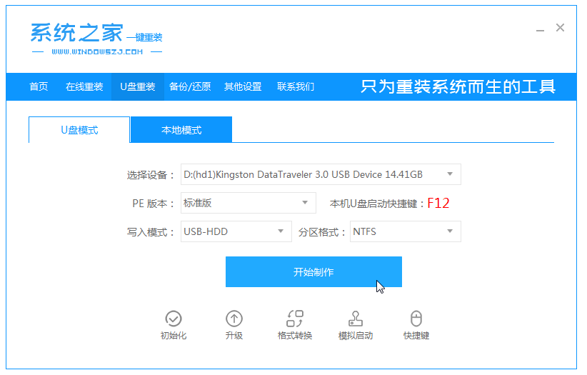The height and width of the screenshot is (375, 587).
Task: Launch the 模拟启动 simulated boot icon
Action: point(355,319)
